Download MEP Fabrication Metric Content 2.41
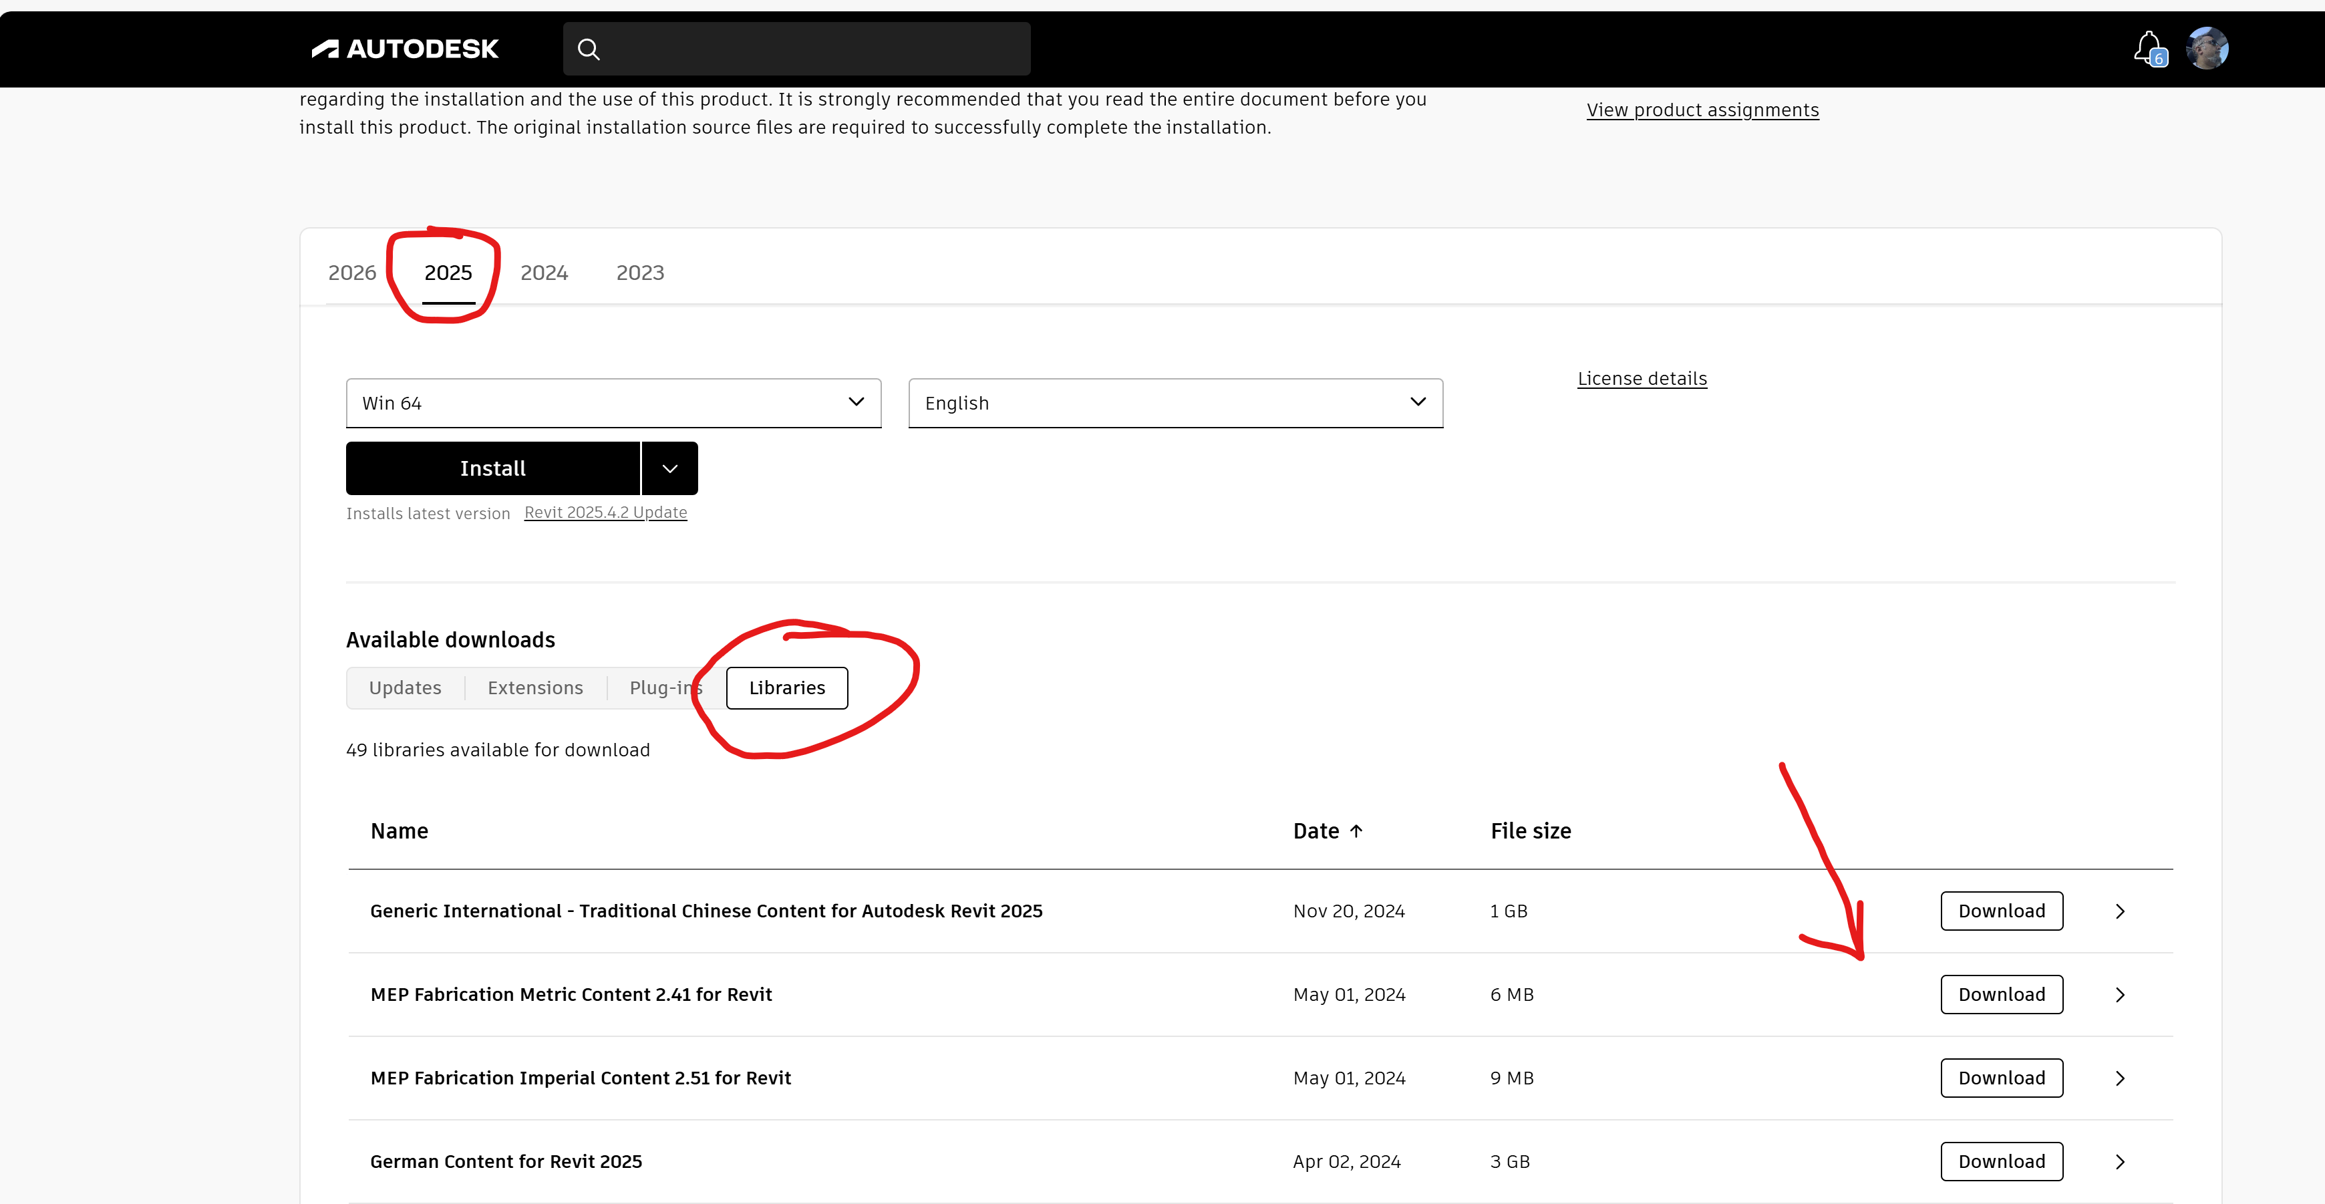The image size is (2325, 1204). [2002, 994]
